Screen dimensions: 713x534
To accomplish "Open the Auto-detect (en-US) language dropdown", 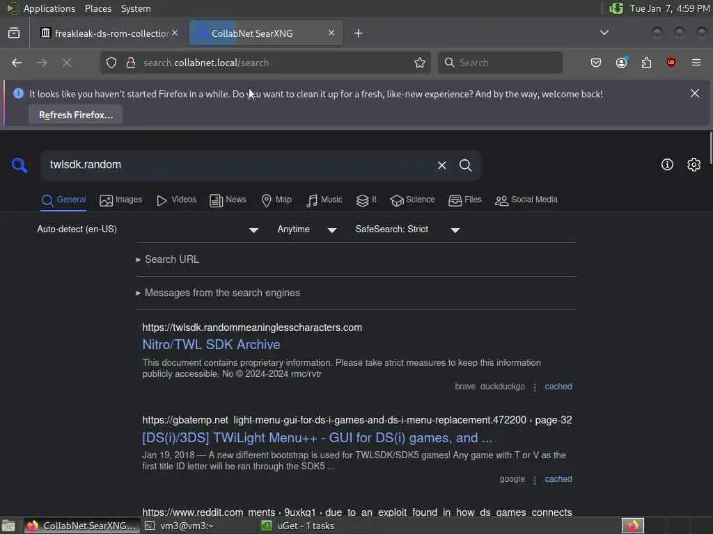I will pyautogui.click(x=148, y=229).
